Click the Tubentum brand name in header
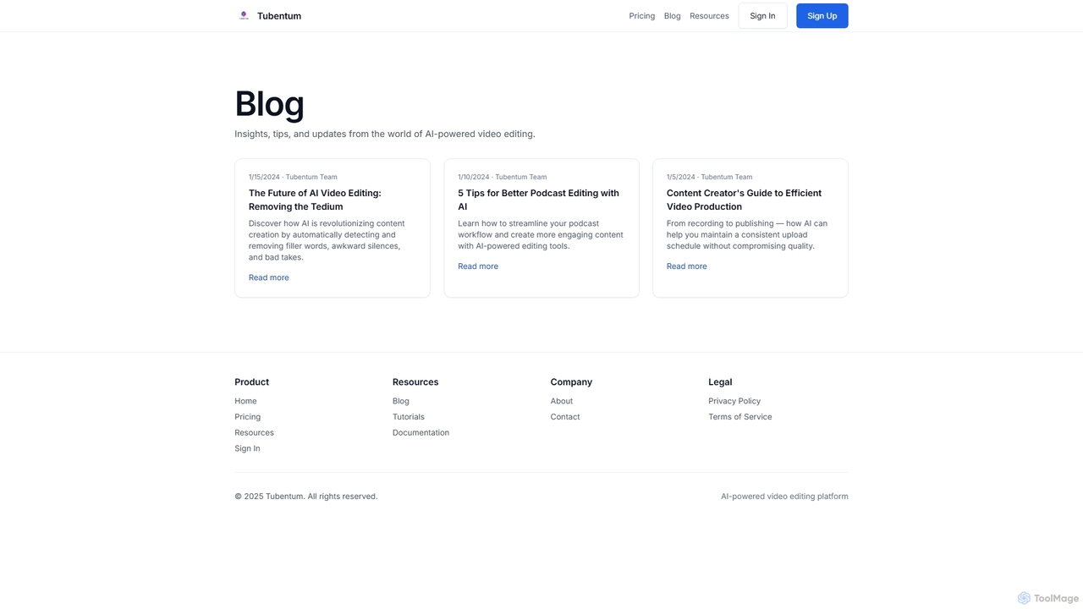1083x609 pixels. pos(279,16)
